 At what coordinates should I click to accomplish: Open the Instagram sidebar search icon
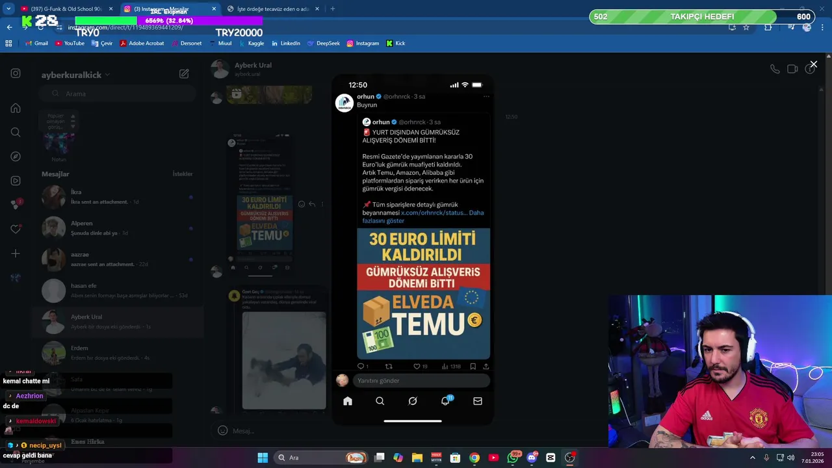16,132
